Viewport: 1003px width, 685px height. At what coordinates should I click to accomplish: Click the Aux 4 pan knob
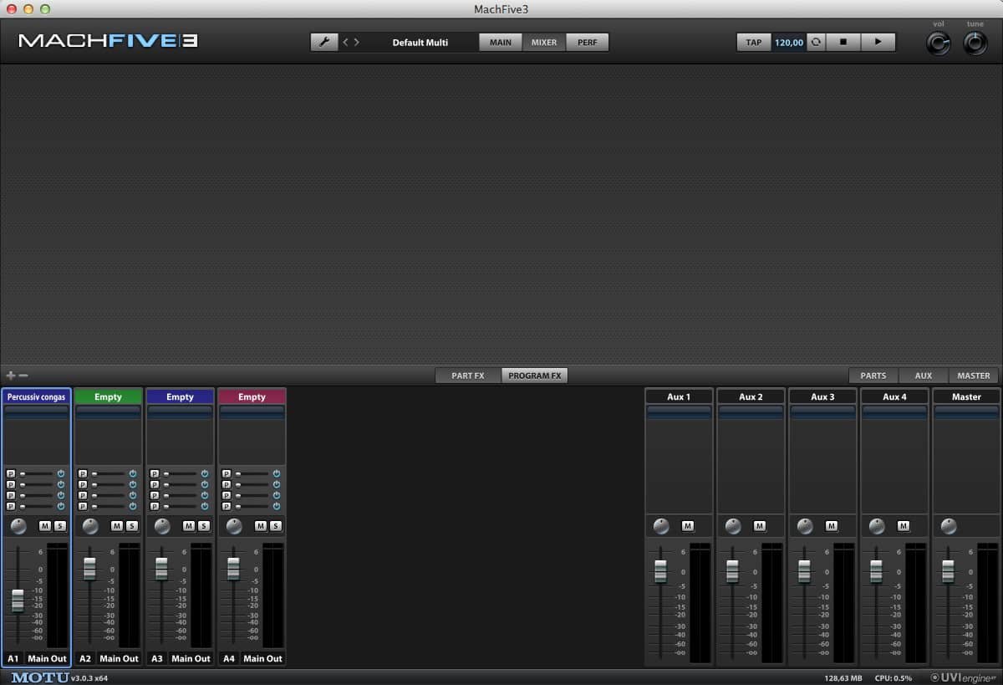(877, 526)
